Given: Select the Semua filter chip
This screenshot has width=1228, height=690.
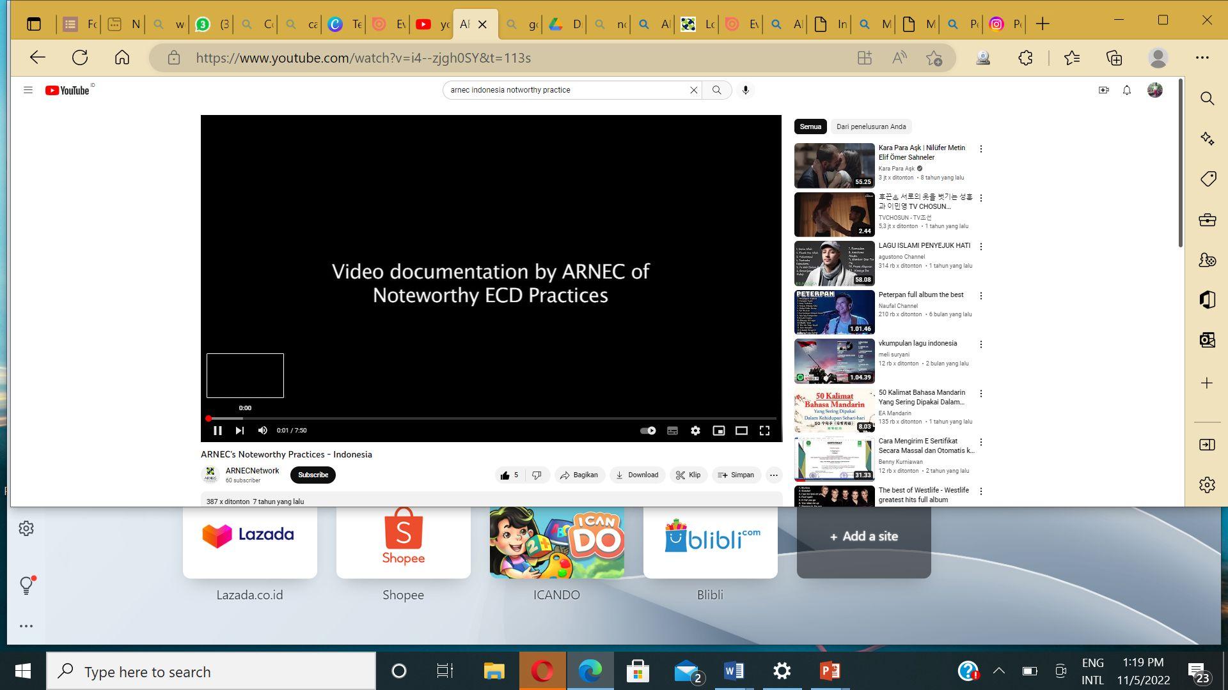Looking at the screenshot, I should [x=810, y=126].
